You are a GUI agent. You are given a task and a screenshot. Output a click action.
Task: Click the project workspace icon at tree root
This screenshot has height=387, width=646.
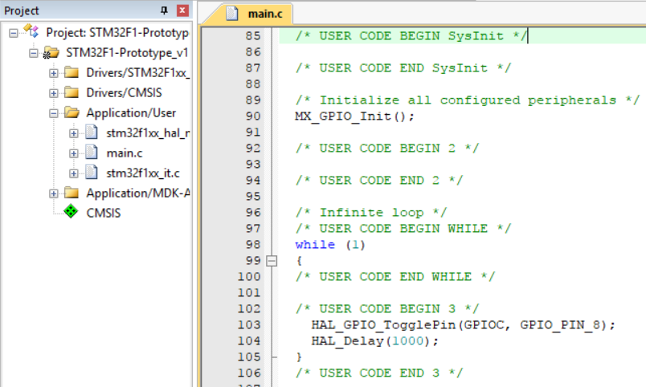point(31,31)
